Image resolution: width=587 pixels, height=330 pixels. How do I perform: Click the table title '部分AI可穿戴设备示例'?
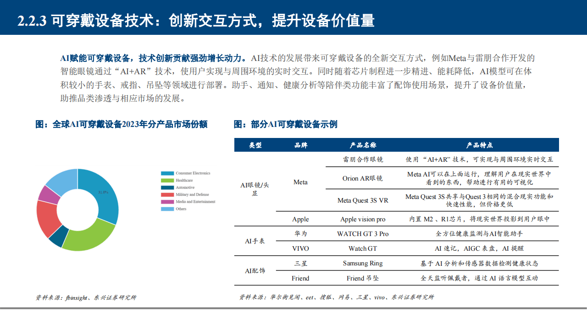click(294, 124)
